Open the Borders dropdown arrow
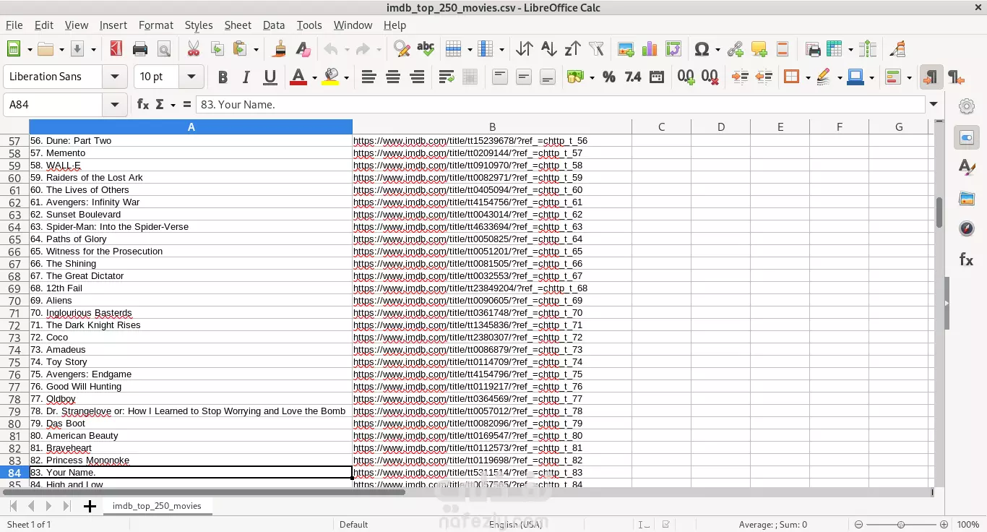 [x=808, y=77]
